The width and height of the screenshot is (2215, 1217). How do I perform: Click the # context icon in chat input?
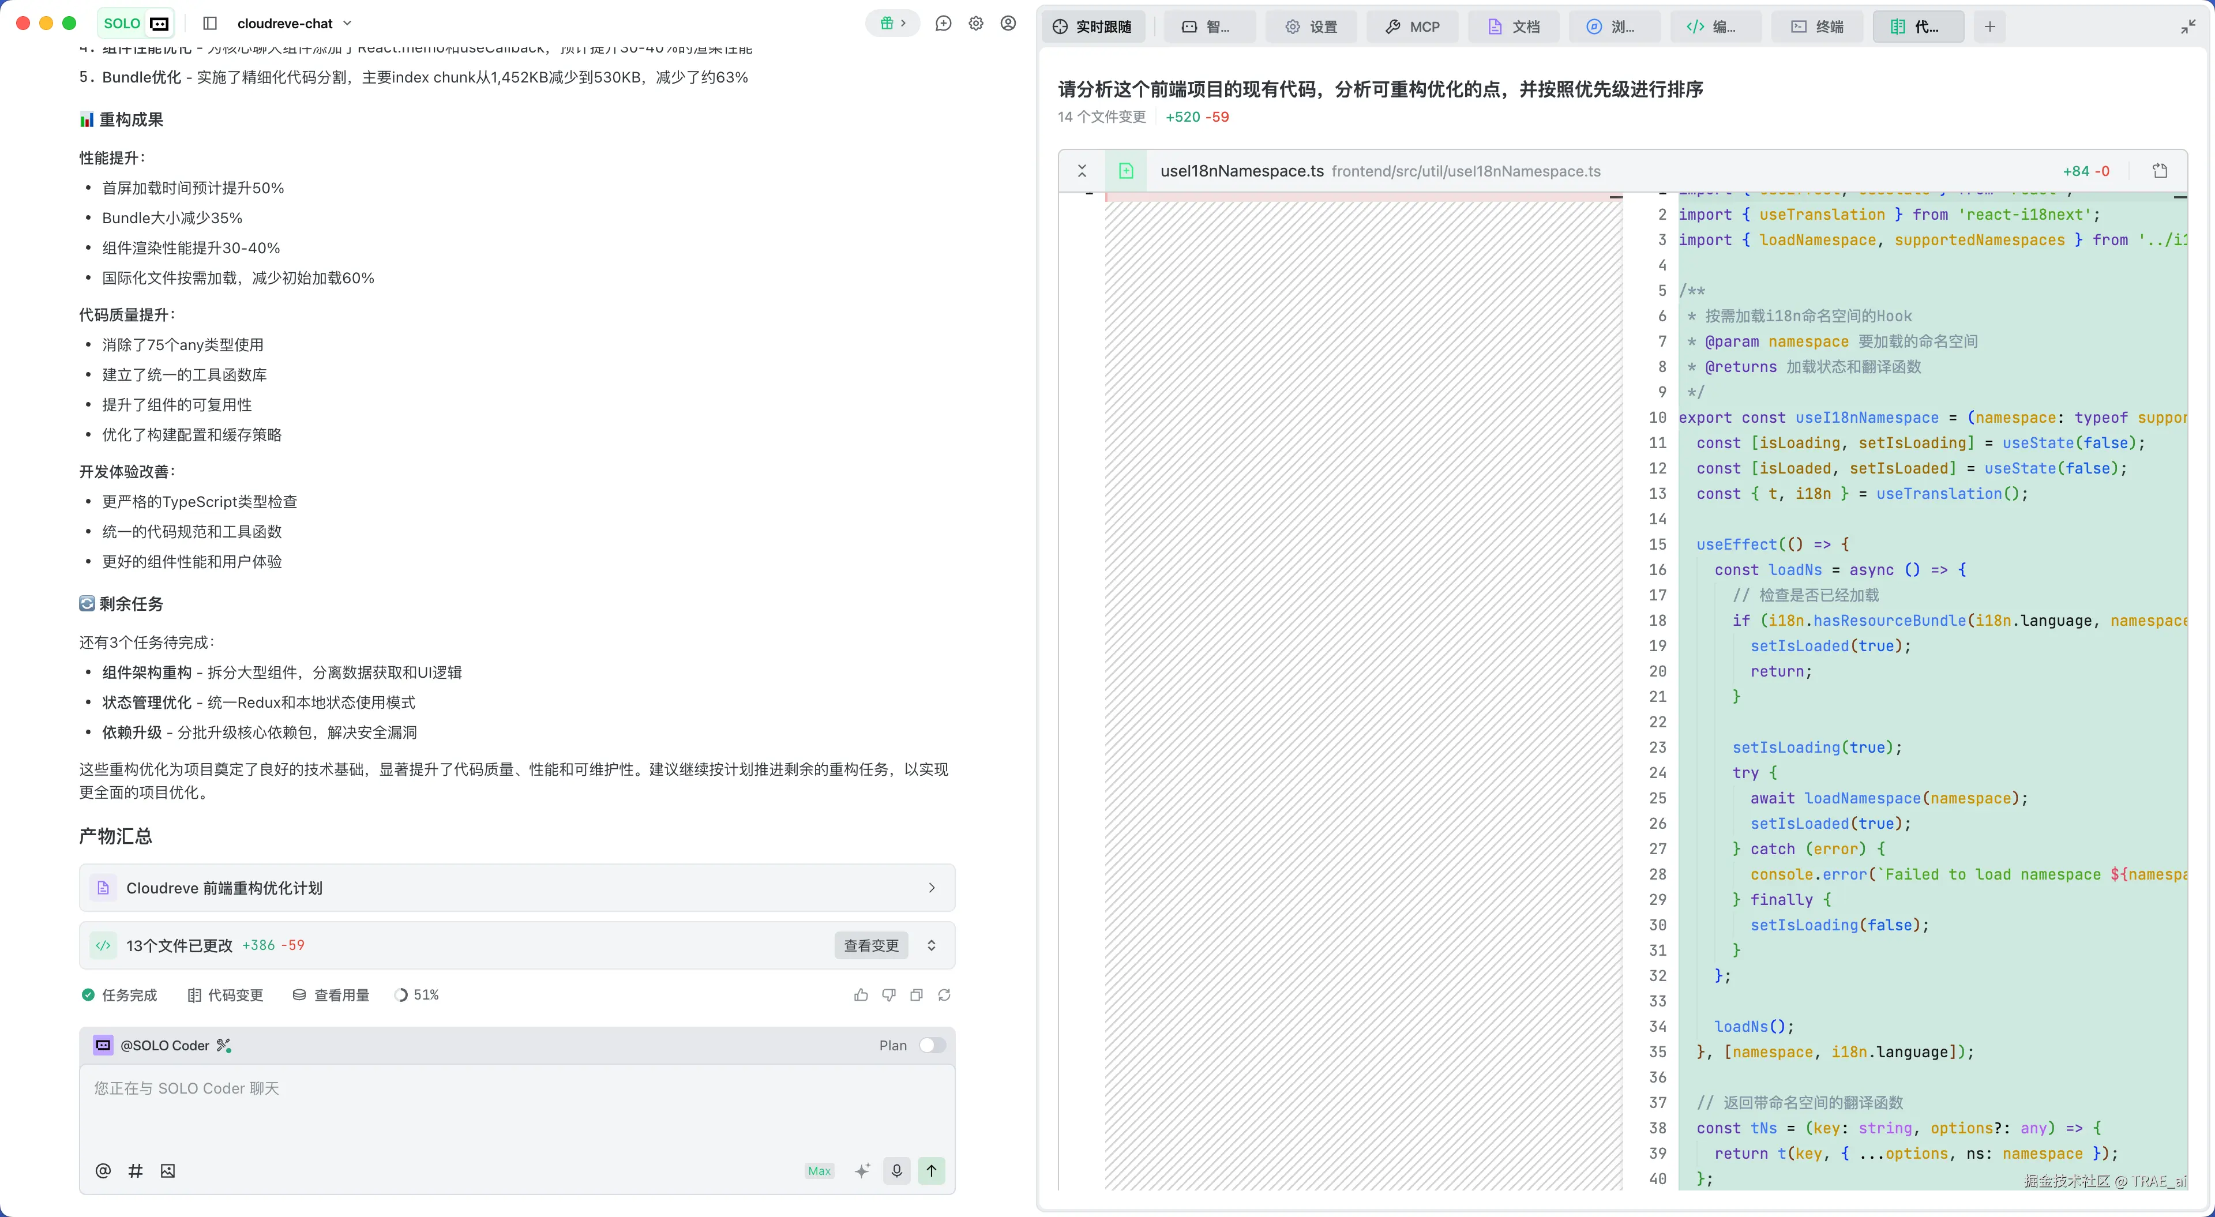135,1170
